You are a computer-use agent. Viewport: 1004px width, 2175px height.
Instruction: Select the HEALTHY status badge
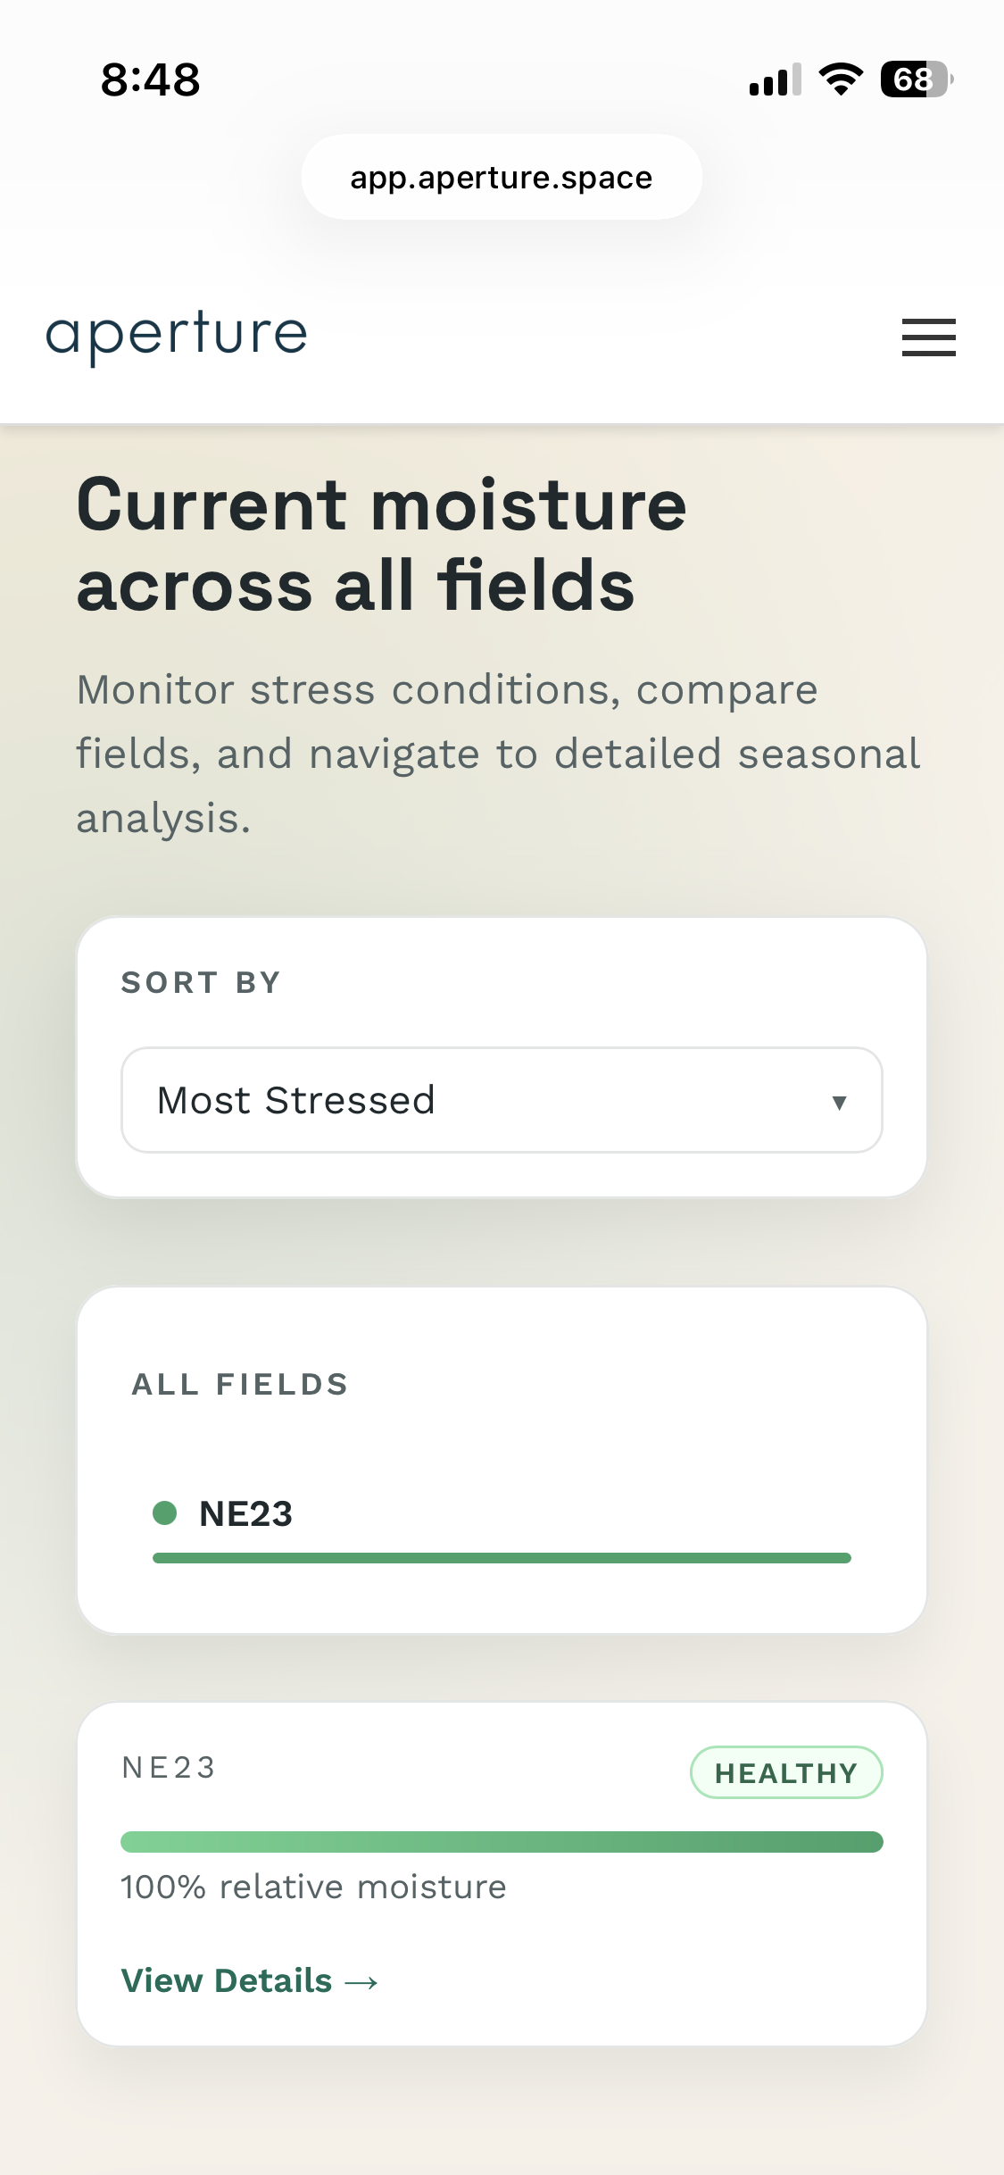[x=786, y=1771]
